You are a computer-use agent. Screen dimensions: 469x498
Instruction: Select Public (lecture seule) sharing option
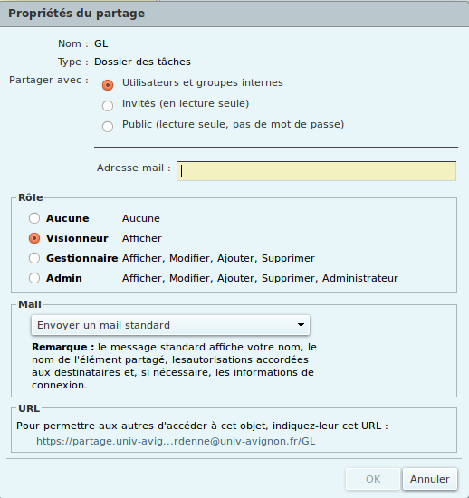[x=108, y=127]
